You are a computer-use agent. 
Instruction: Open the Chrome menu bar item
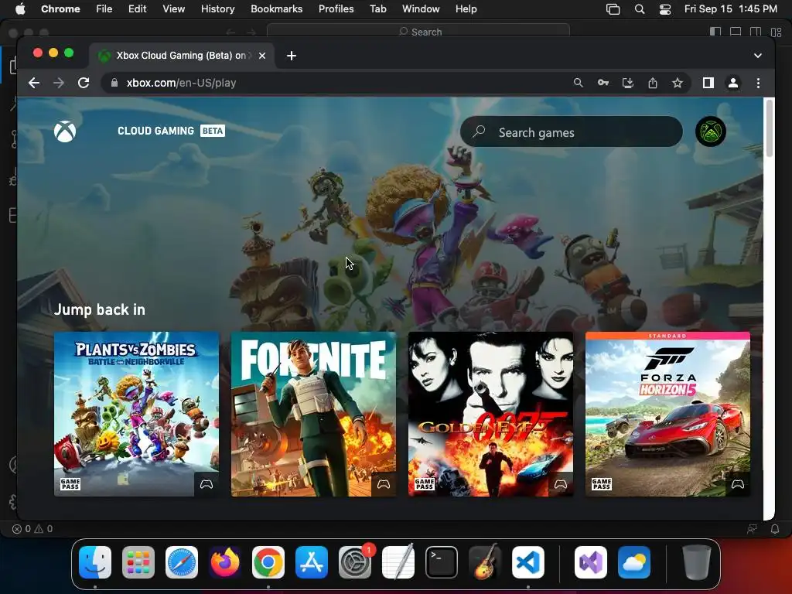point(60,9)
